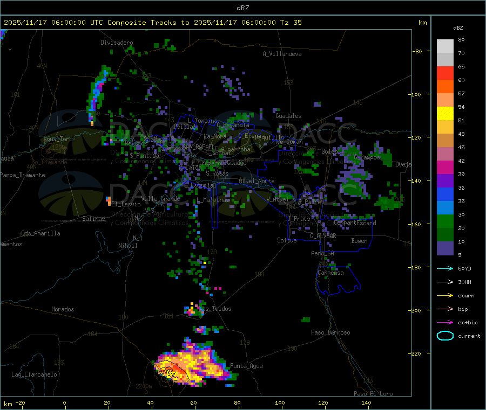Click the magenta swatch in dBZ scale

pos(445,167)
